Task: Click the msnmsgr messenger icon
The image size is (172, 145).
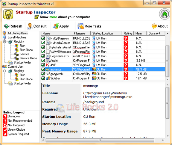Action: (48, 69)
